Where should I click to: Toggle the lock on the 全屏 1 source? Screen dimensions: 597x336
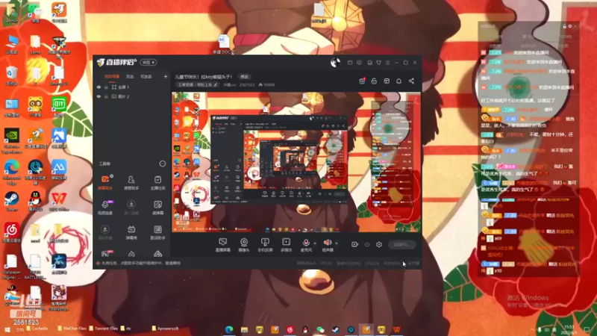[106, 87]
